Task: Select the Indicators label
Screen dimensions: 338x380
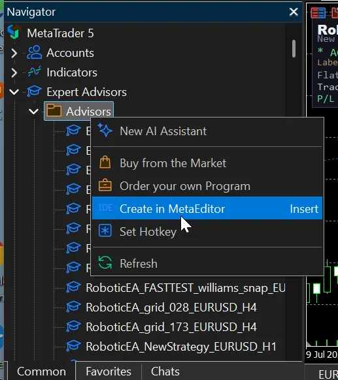Action: coord(72,72)
